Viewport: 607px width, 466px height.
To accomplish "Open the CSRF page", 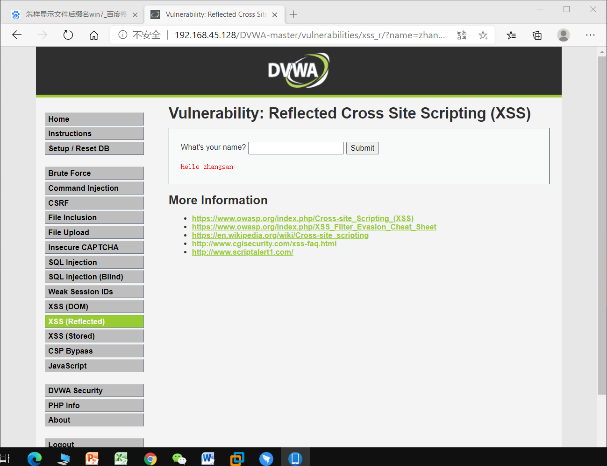I will [x=94, y=203].
